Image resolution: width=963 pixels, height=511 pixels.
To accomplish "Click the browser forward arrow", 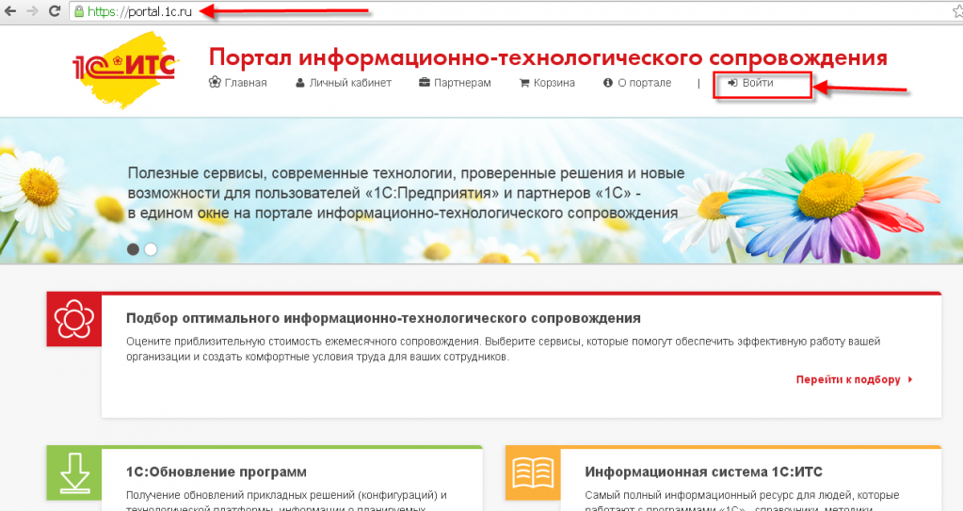I will [33, 12].
